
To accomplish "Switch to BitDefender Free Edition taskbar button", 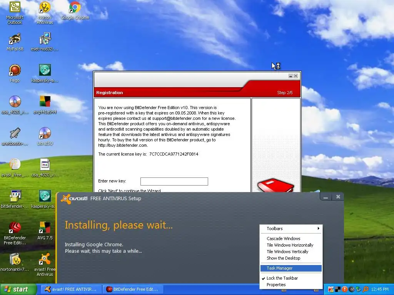I will tap(133, 289).
